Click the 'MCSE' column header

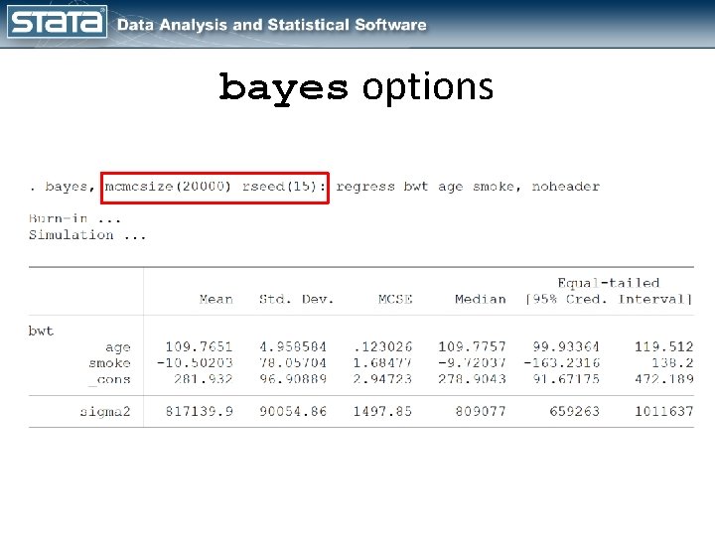point(395,300)
